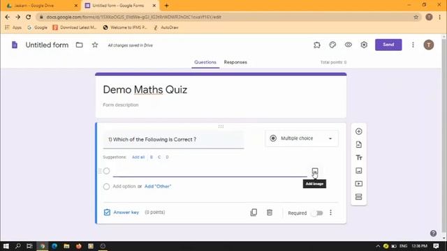447x251 pixels.
Task: Switch to the Questions tab
Action: [205, 62]
